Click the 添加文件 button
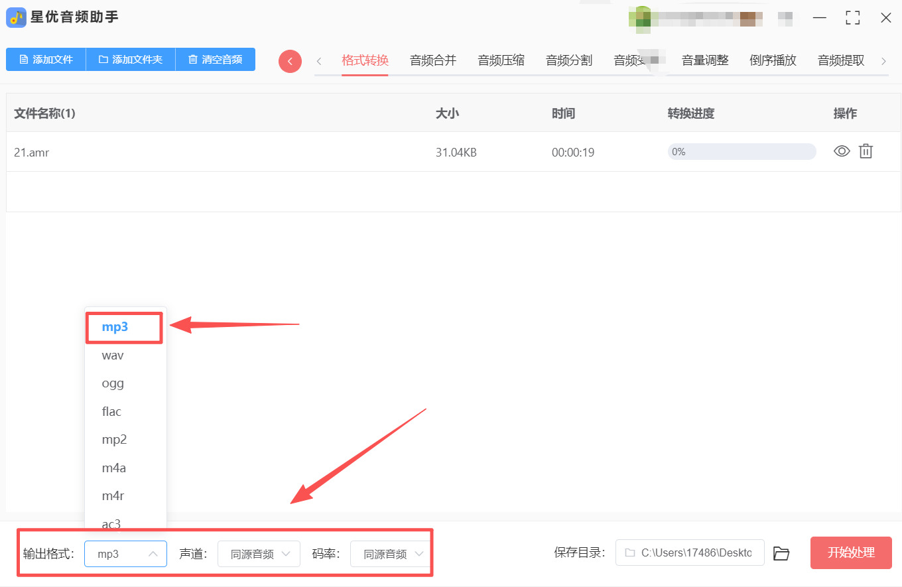 point(46,59)
